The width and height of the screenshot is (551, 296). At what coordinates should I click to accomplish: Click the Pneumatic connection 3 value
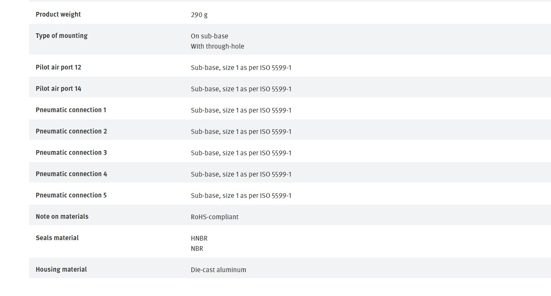(x=241, y=153)
